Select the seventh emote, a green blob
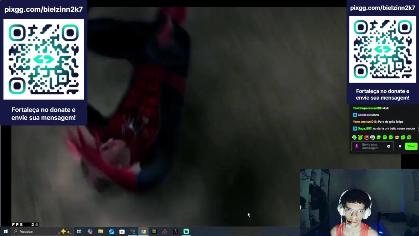The image size is (419, 236). [391, 137]
